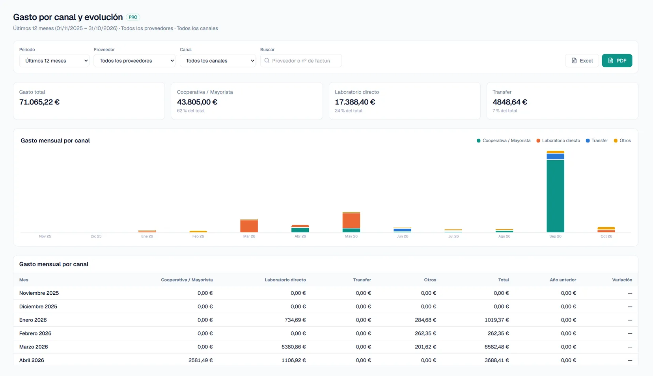Screen dimensions: 653x376
Task: Sort by the Año anterior column header
Action: (563, 280)
